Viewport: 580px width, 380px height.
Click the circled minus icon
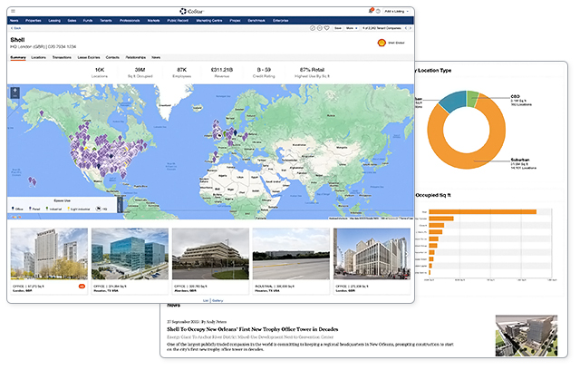[320, 28]
